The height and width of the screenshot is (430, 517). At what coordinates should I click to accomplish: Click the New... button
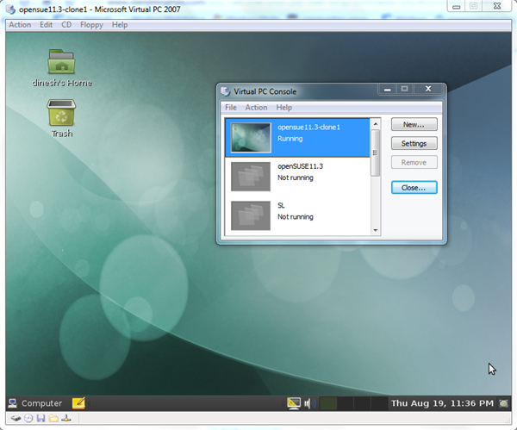pyautogui.click(x=414, y=124)
